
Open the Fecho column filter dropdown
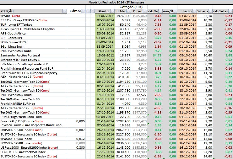195,11
